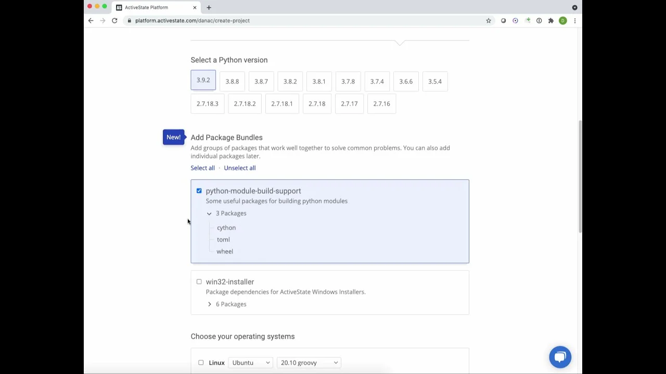Choose Python version 2.7.18.2
This screenshot has width=666, height=374.
pos(245,104)
